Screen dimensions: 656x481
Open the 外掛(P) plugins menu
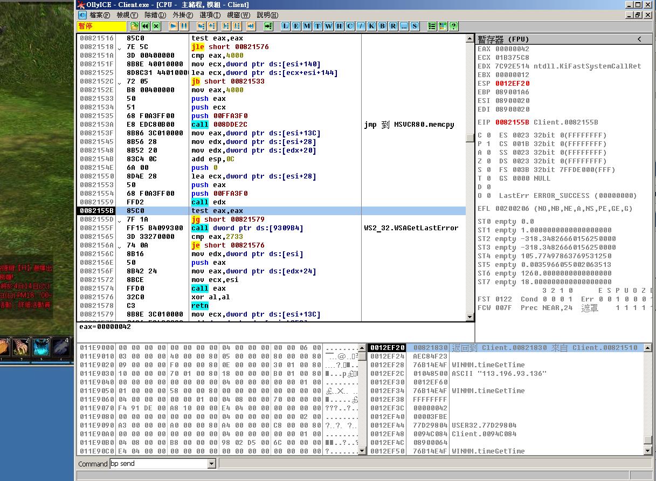coord(183,15)
